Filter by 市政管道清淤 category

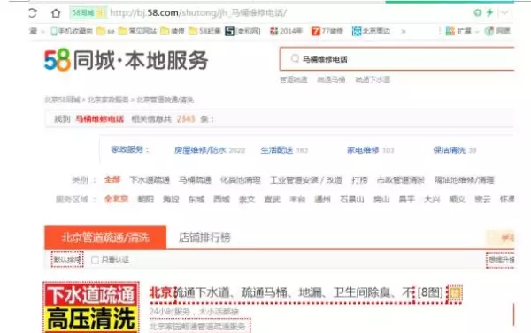click(x=401, y=180)
